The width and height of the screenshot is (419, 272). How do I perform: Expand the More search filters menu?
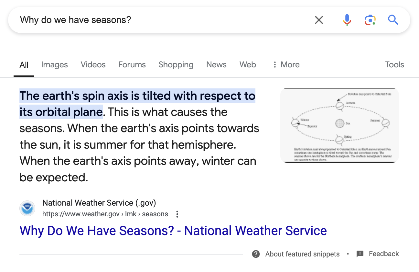tap(286, 65)
